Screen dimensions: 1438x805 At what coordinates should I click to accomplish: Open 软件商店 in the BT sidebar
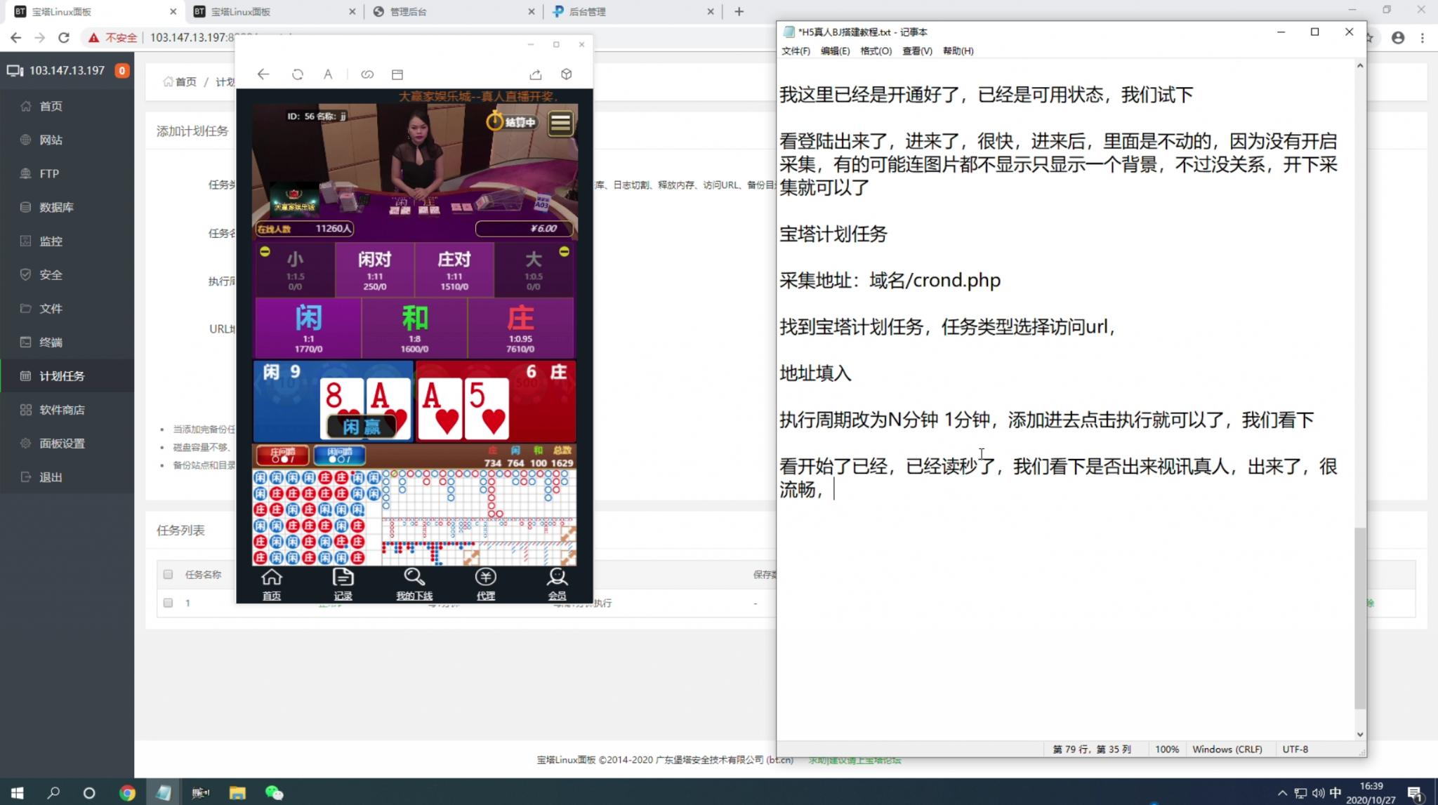(62, 410)
